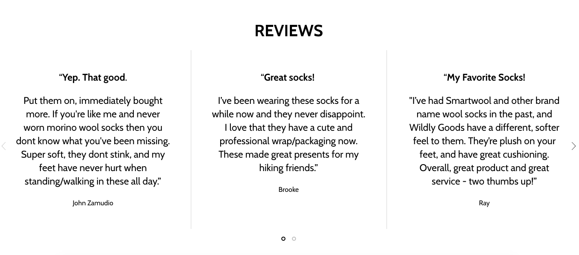This screenshot has height=255, width=579.
Task: Advance to next reviews with right arrow
Action: pyautogui.click(x=574, y=146)
